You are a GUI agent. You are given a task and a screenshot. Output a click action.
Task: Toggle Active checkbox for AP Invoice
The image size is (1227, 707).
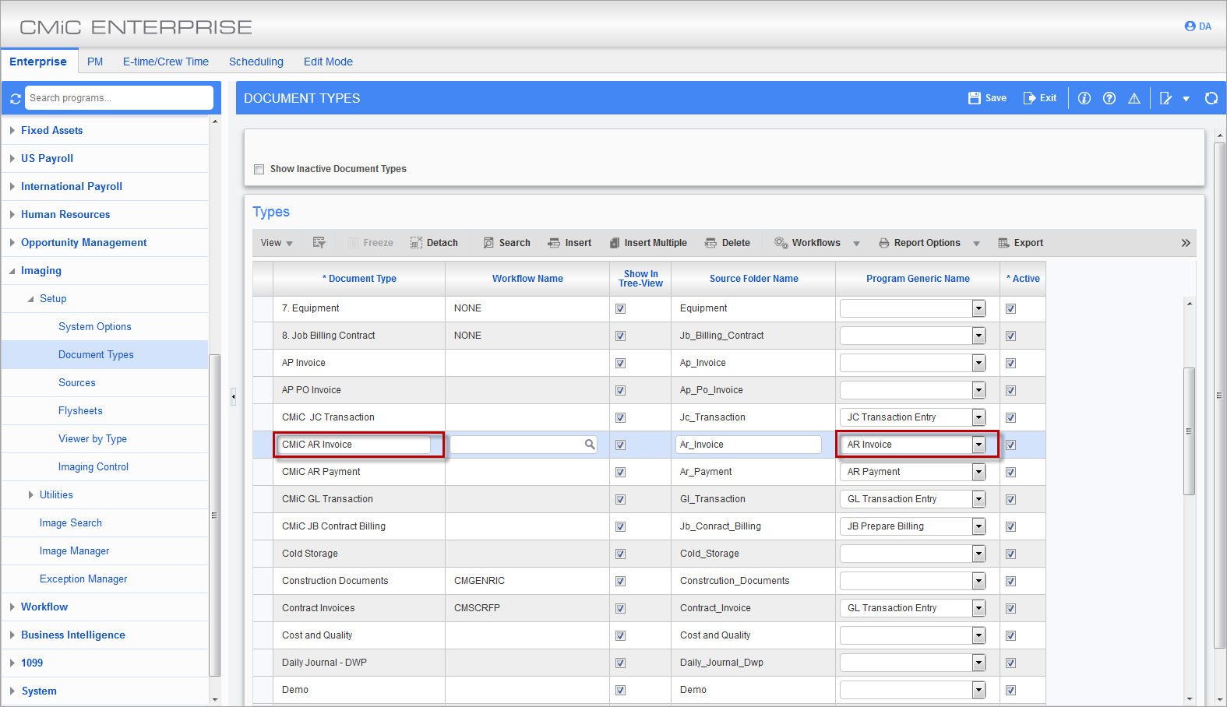(x=1011, y=363)
